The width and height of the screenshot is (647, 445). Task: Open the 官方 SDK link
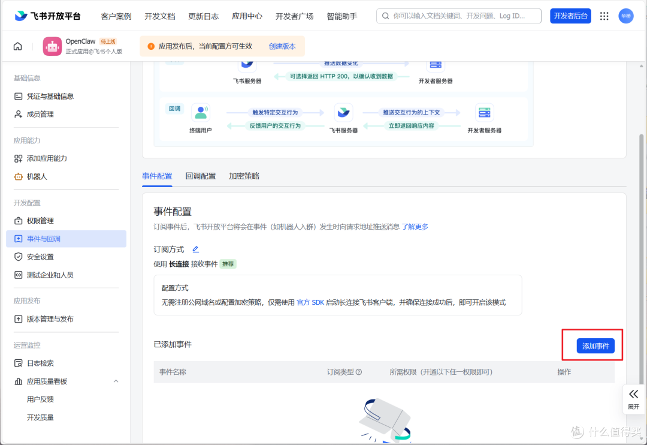pyautogui.click(x=310, y=302)
